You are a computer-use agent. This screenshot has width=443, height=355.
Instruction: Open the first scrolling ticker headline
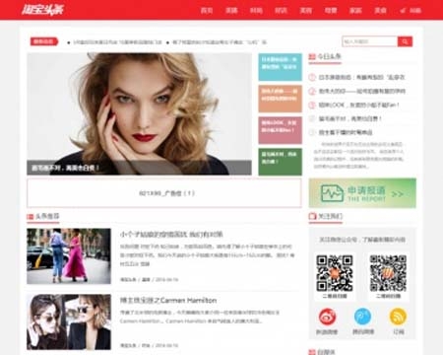click(x=117, y=42)
